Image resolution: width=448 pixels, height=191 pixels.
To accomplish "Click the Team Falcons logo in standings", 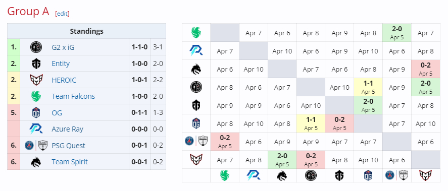I will [36, 96].
